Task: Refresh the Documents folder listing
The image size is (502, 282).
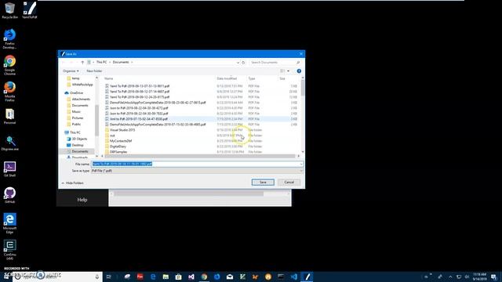Action: click(x=243, y=63)
